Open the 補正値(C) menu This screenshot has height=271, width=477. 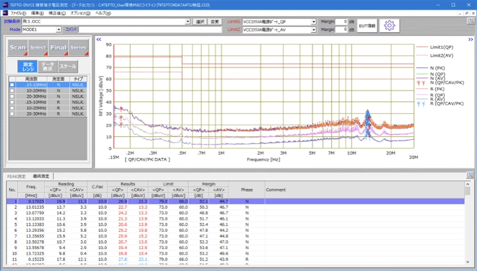pyautogui.click(x=57, y=13)
